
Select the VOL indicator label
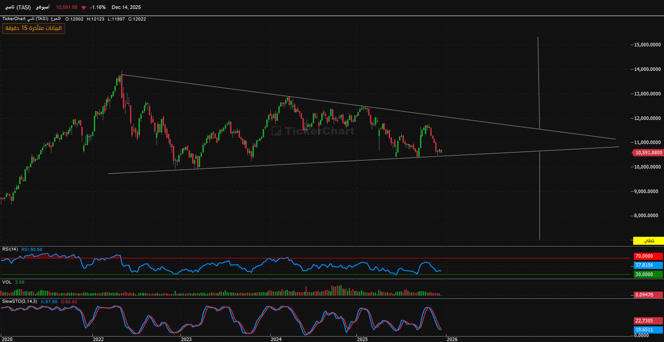(x=7, y=282)
